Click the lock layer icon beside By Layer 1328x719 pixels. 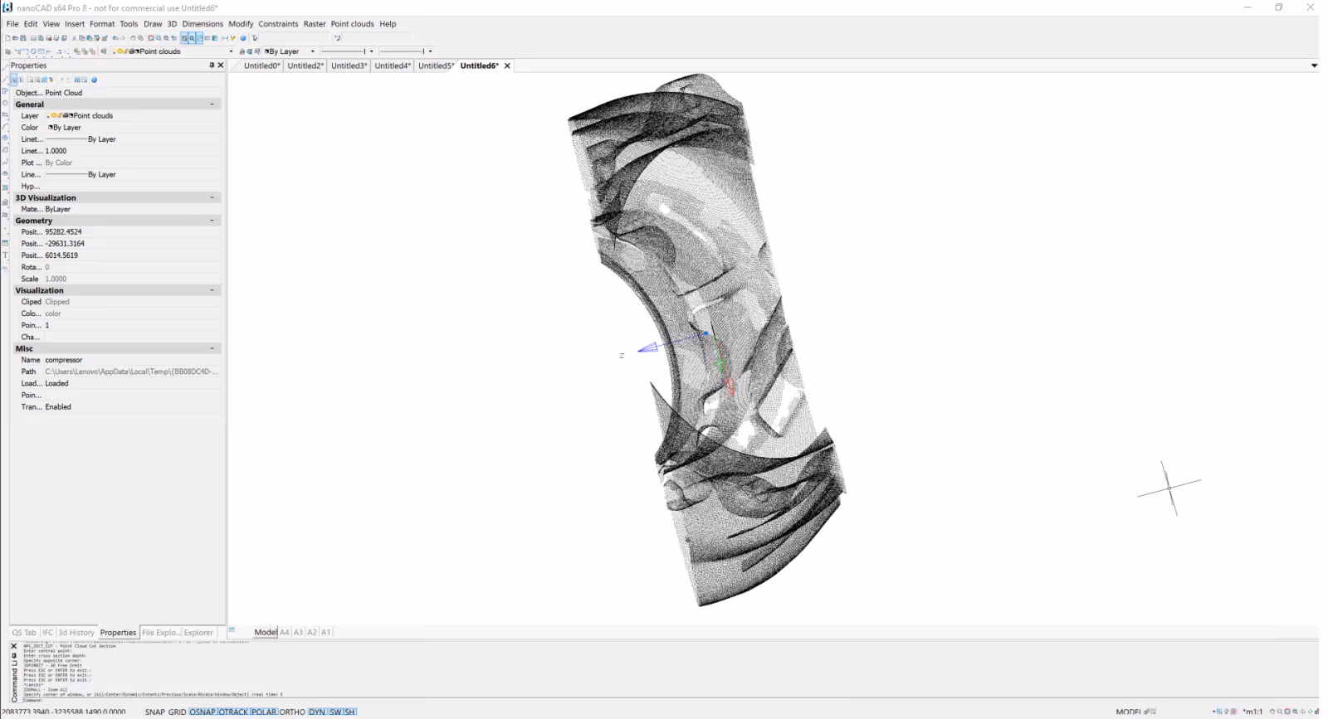[242, 51]
